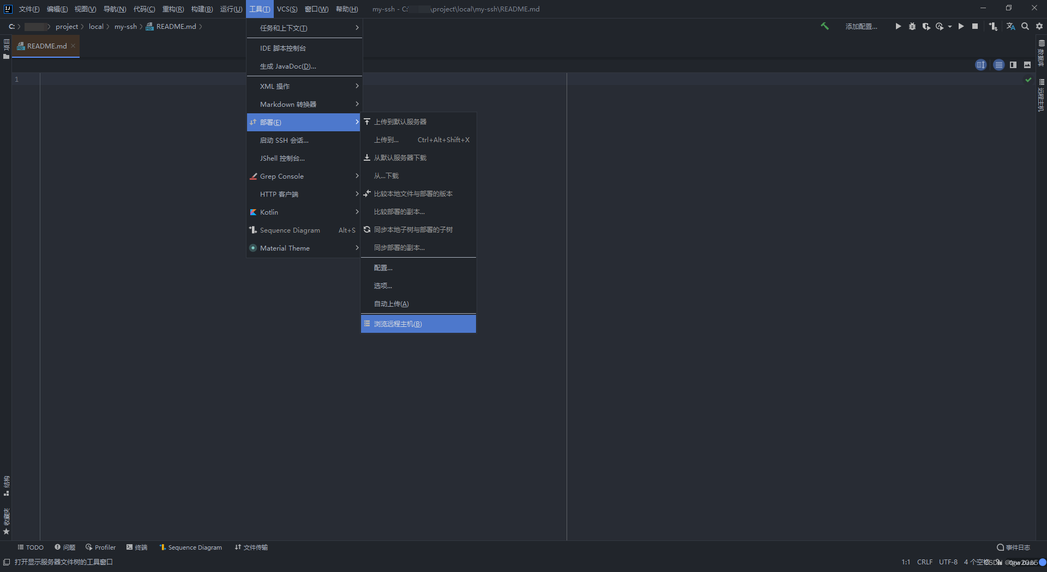
Task: Start the Debug session
Action: click(912, 26)
